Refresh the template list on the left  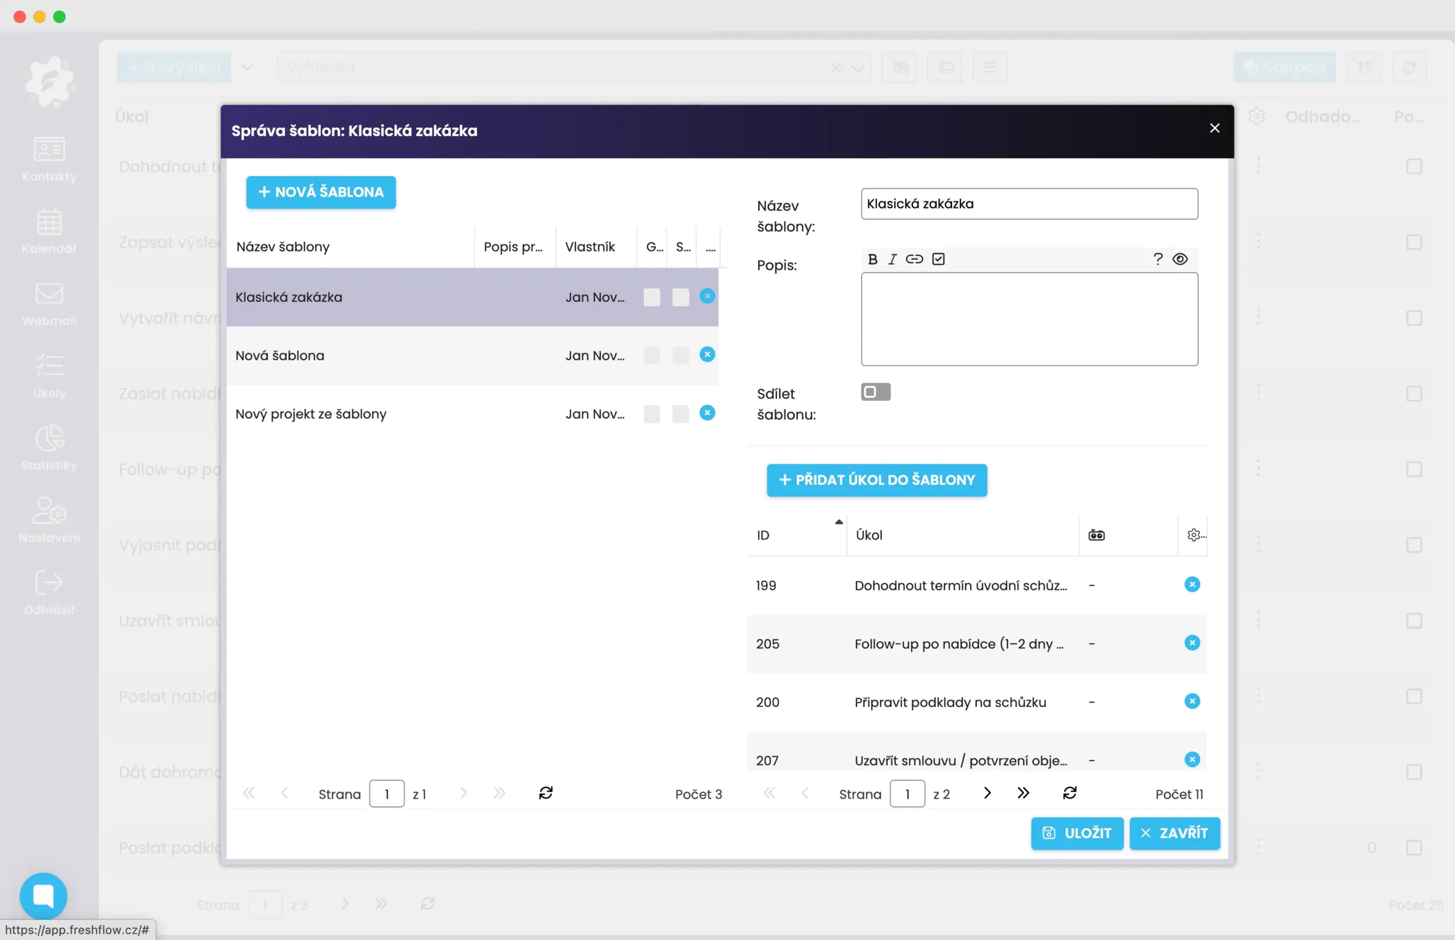pos(546,793)
